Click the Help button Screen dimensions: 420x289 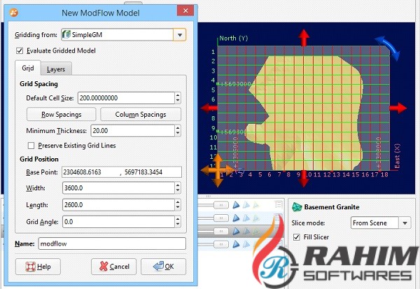(38, 267)
